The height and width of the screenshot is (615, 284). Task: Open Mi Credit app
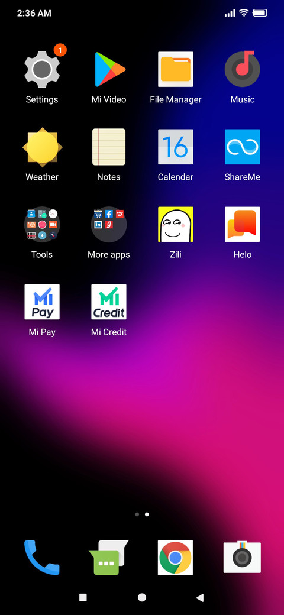[x=109, y=302]
